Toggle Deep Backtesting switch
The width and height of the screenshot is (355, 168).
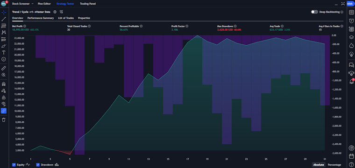(x=314, y=12)
